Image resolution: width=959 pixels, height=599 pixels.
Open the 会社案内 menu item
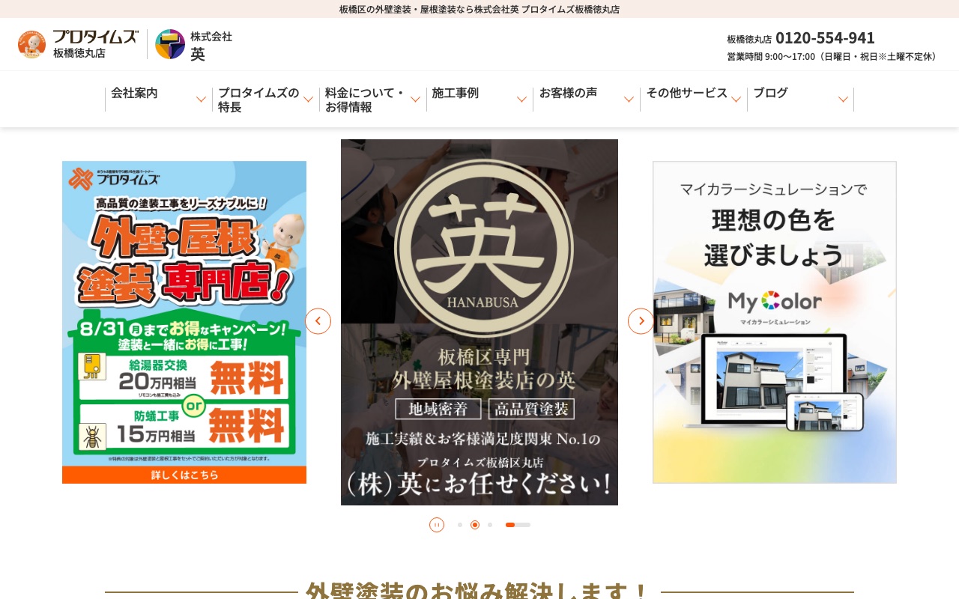(134, 93)
